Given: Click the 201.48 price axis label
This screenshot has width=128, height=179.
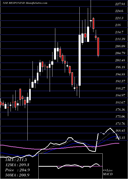Looking at the screenshot, I should 120,60.
